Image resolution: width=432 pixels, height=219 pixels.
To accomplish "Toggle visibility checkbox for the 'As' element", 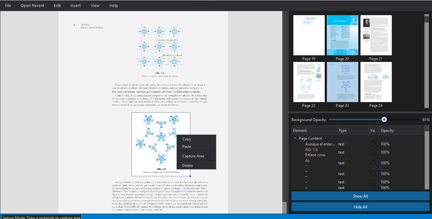I will (x=373, y=163).
